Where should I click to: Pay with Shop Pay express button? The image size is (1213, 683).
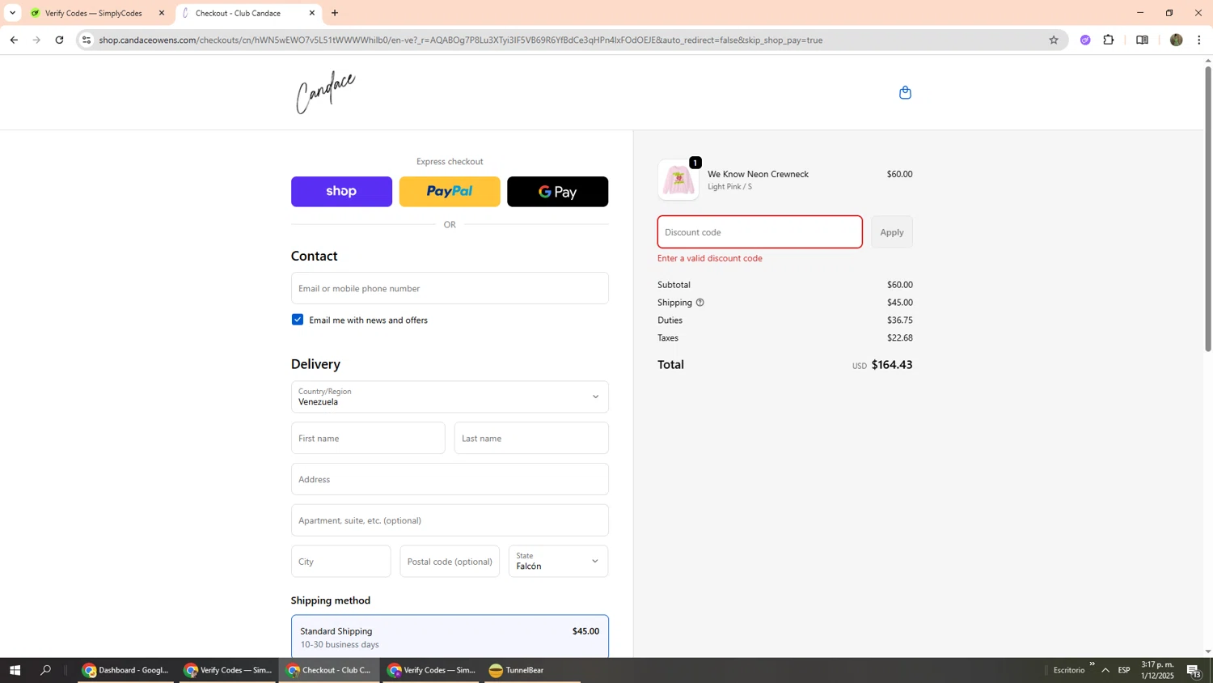341,192
